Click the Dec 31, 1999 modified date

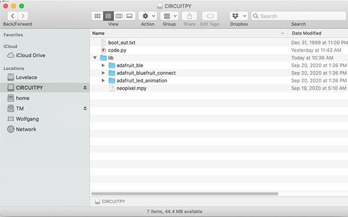click(x=319, y=42)
